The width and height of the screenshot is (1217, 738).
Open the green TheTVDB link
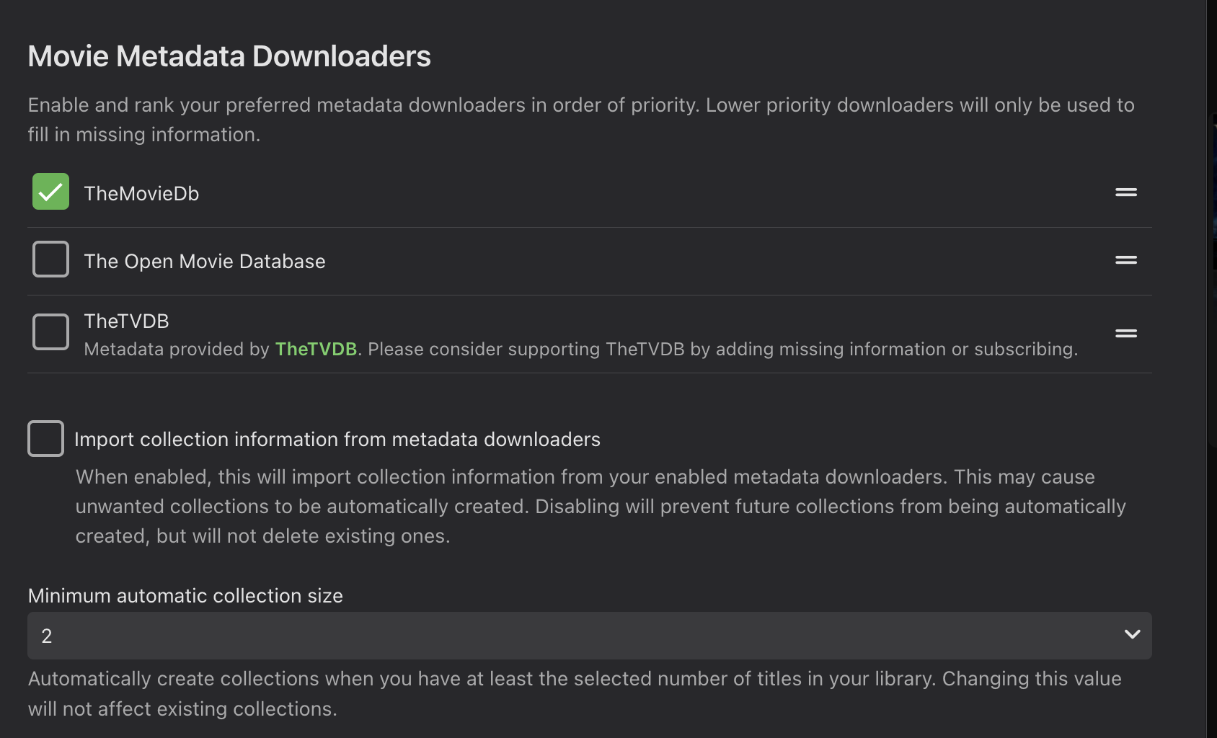[x=316, y=350]
